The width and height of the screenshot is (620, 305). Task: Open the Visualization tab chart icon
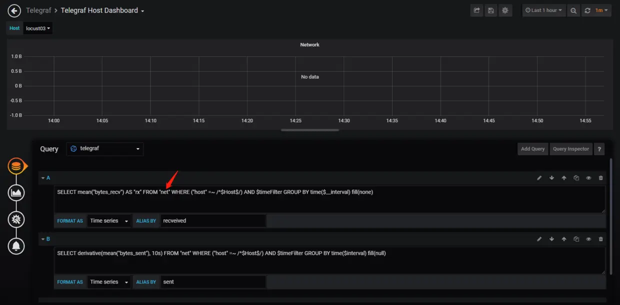click(x=16, y=193)
